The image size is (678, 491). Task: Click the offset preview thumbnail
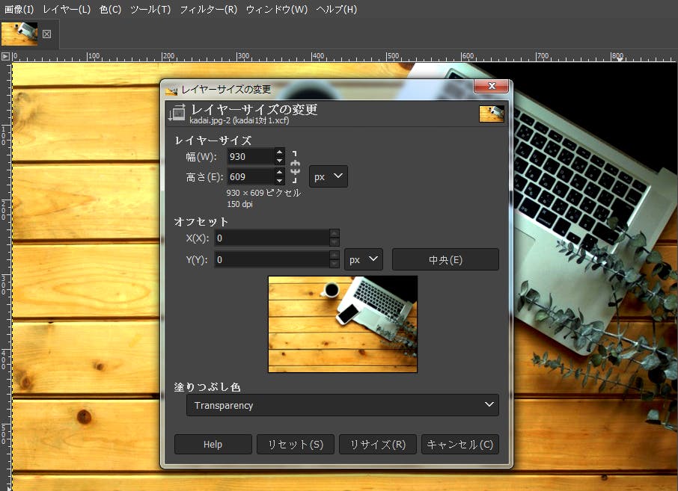343,324
